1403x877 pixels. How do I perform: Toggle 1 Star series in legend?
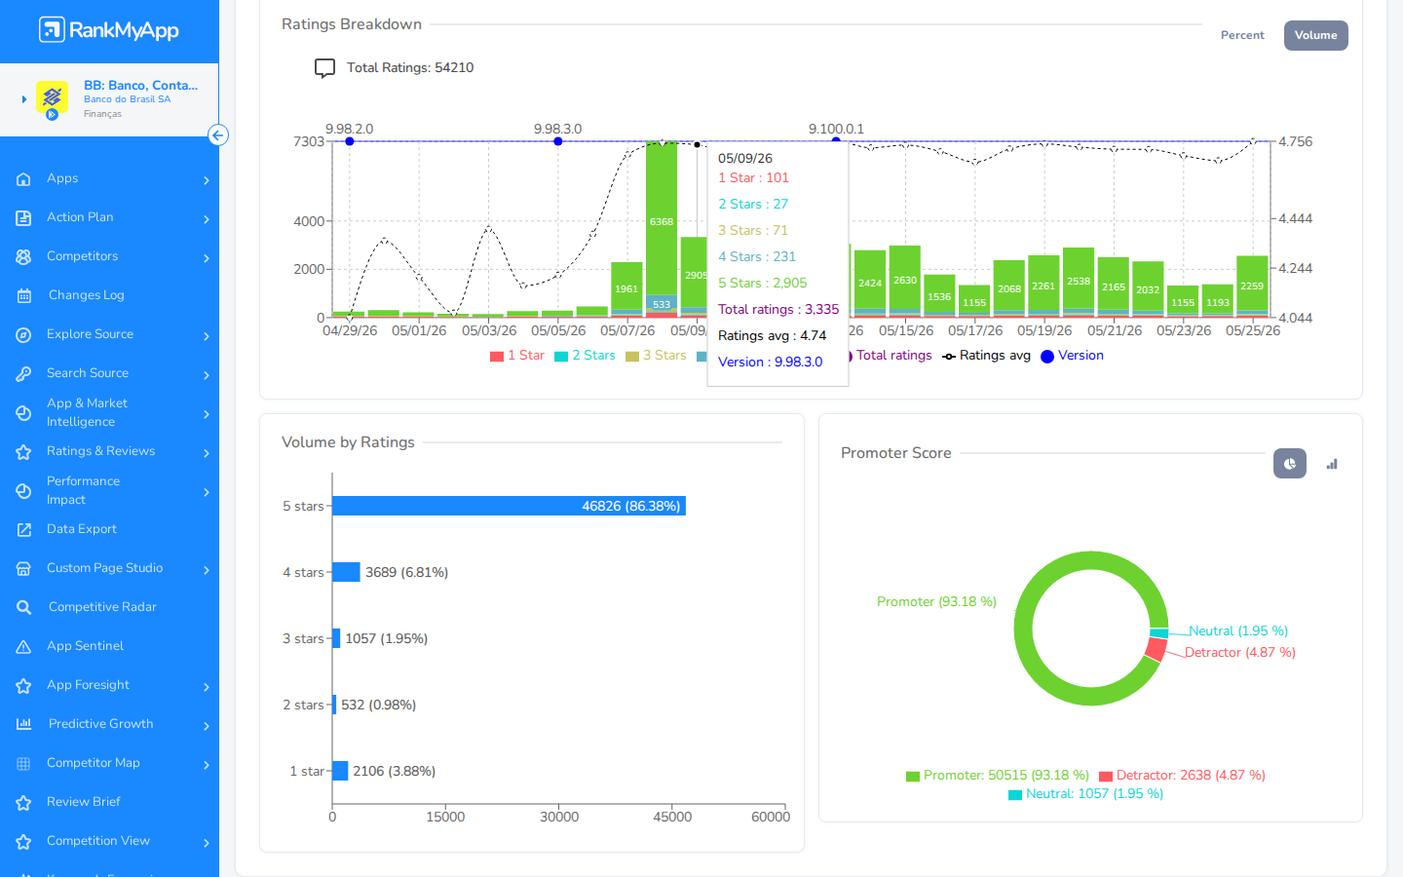point(517,356)
